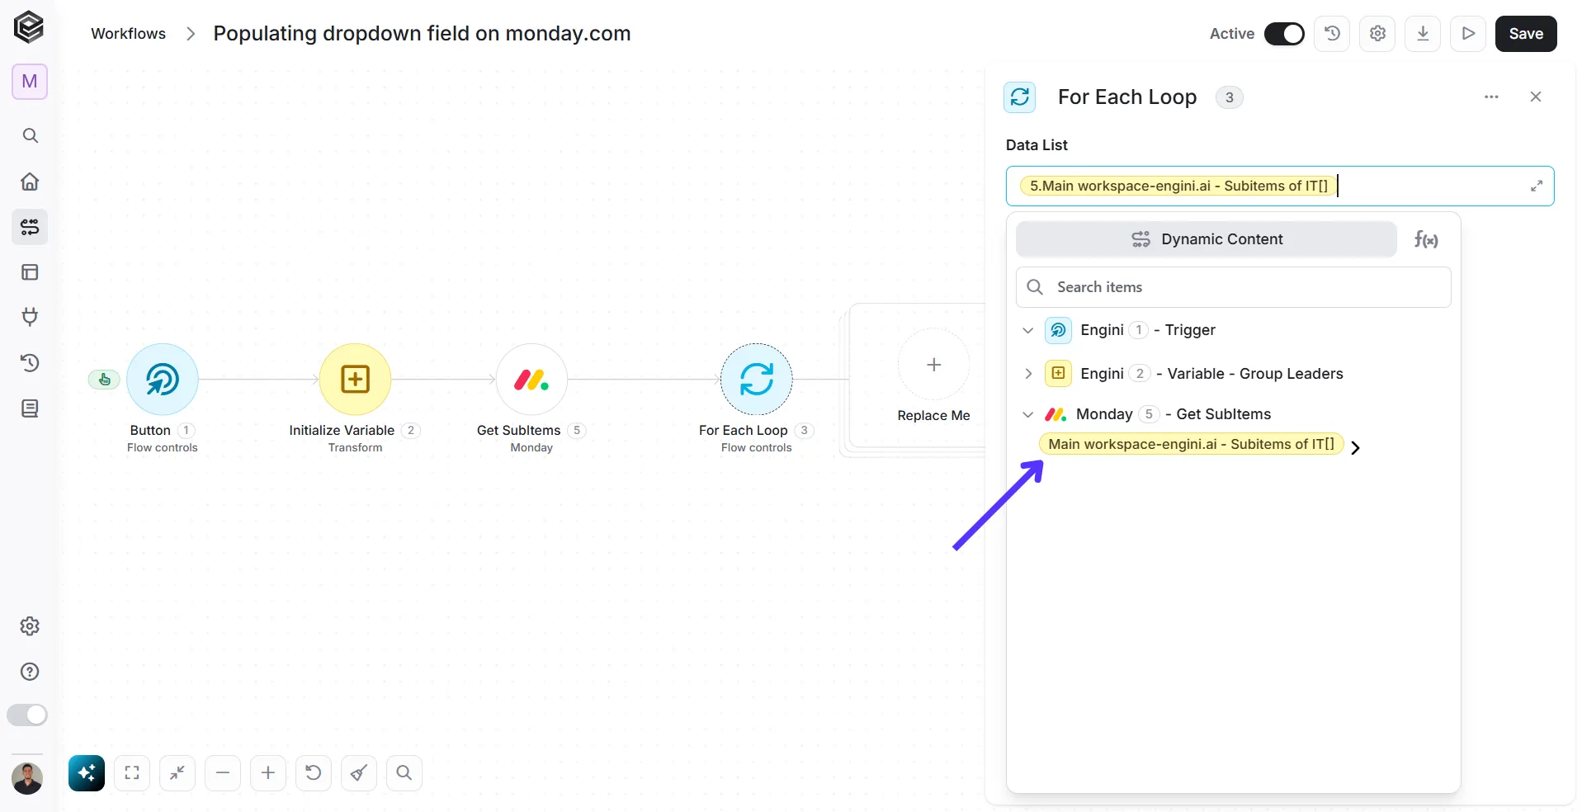Open the For Each Loop more options
The height and width of the screenshot is (812, 1582).
point(1491,97)
